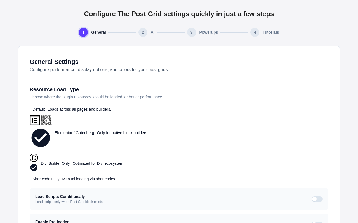
Task: Open the Powerups step tab
Action: pos(202,32)
